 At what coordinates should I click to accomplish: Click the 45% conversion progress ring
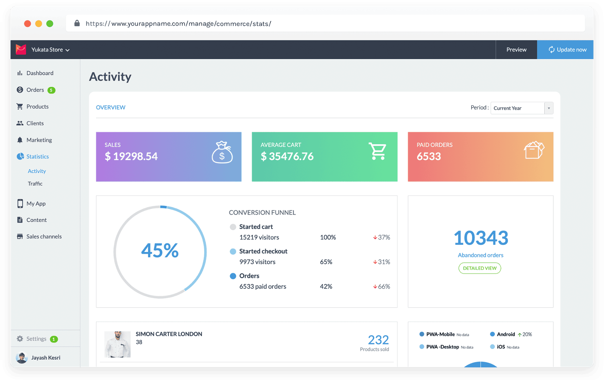160,251
